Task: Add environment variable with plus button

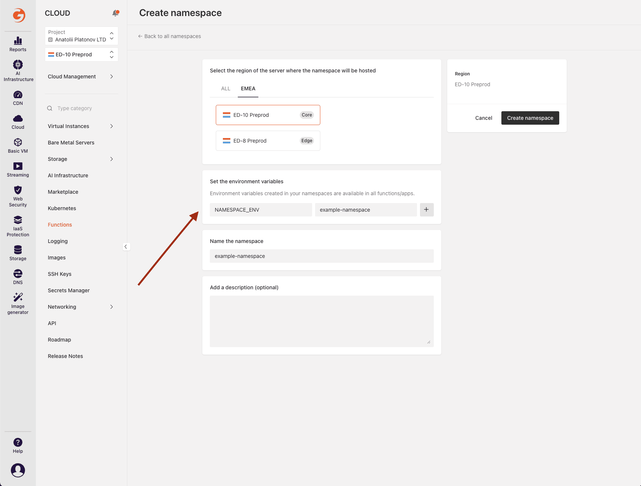Action: coord(426,210)
